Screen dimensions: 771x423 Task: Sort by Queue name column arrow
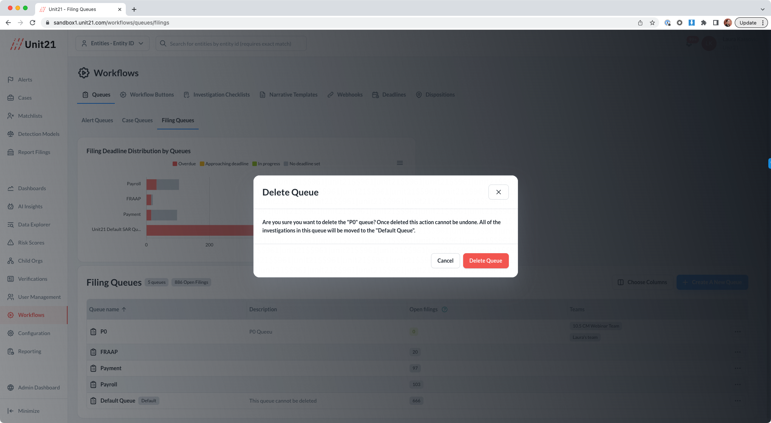[124, 309]
